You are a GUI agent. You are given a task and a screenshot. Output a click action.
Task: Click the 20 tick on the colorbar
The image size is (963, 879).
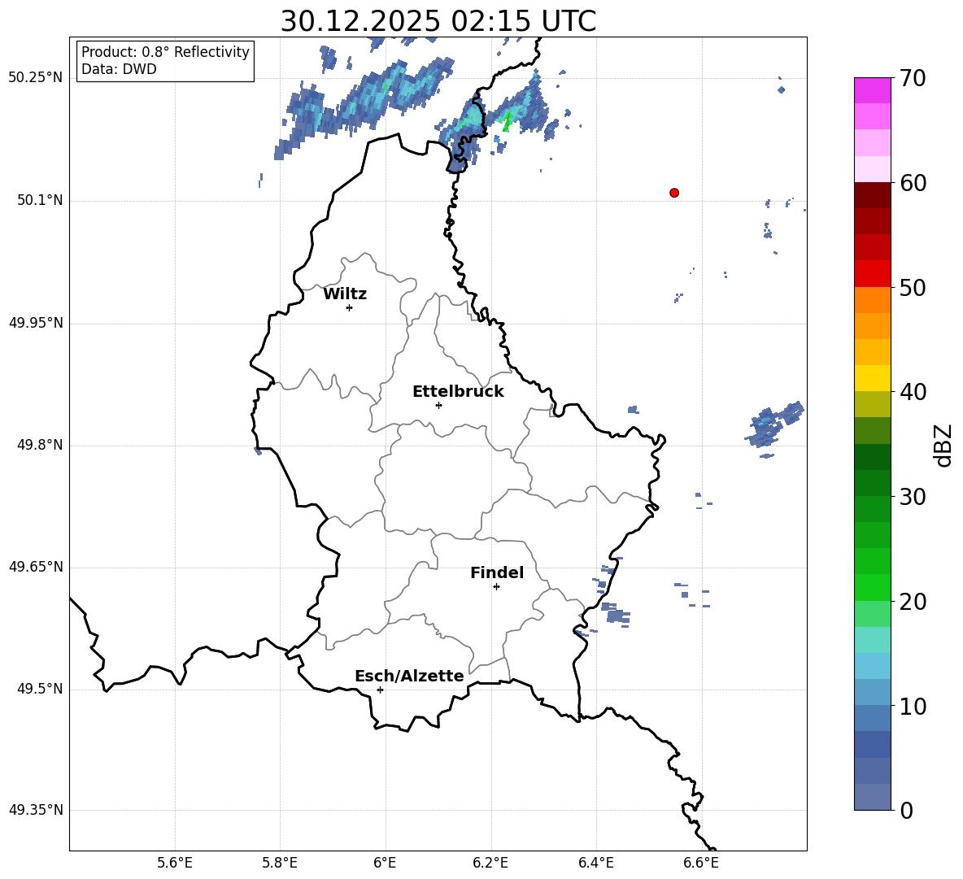point(913,602)
